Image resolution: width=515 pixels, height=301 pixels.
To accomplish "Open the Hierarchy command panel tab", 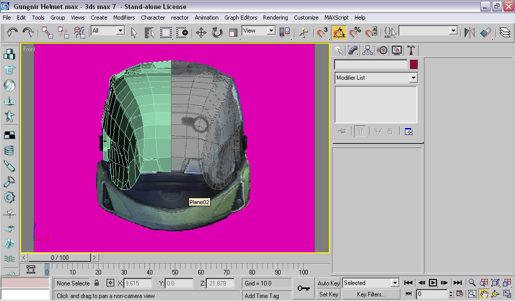I will pyautogui.click(x=368, y=50).
